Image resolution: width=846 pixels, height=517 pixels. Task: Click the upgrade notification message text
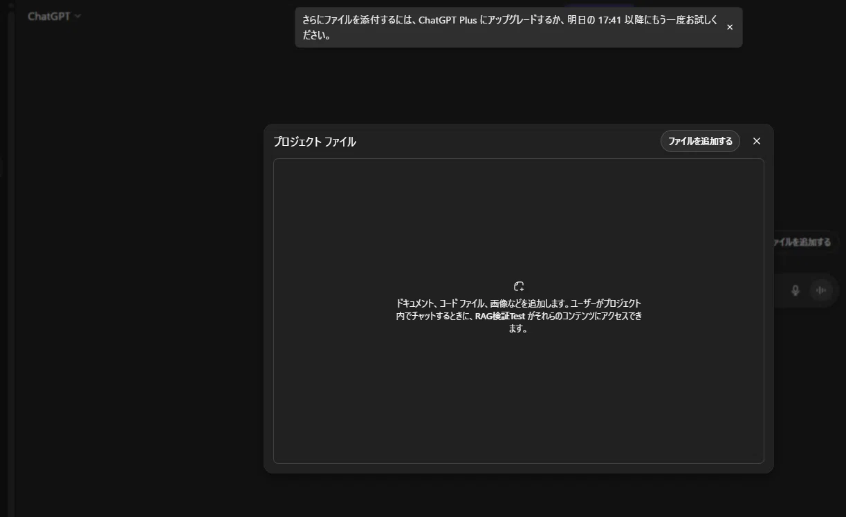point(509,28)
